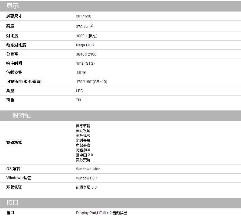Click 定时关机 in the features list

click(83, 140)
